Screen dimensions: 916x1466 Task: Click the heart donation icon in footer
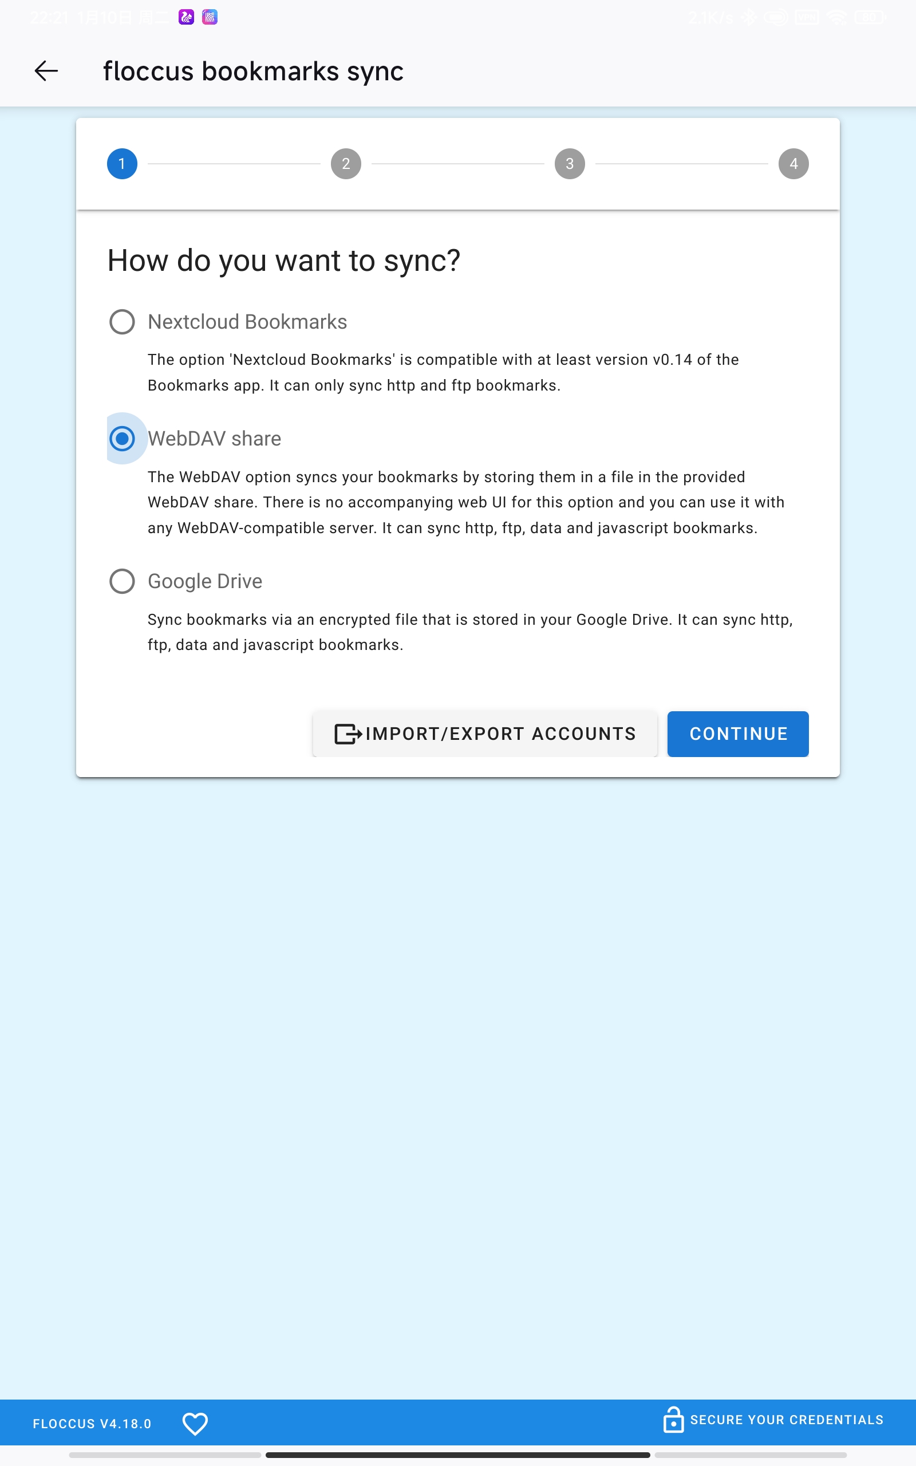(x=195, y=1424)
